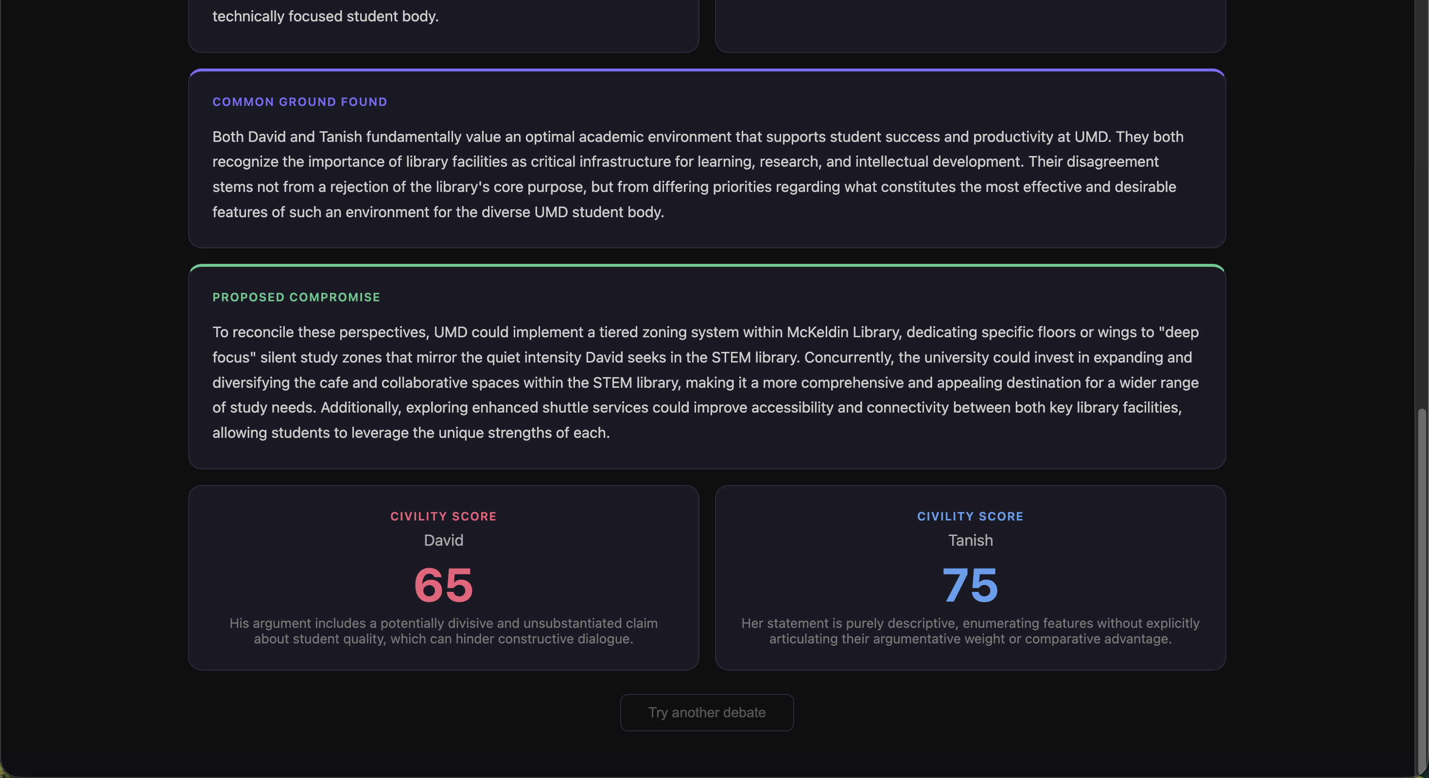The width and height of the screenshot is (1429, 778).
Task: Select the name Tanish in score card
Action: point(970,540)
